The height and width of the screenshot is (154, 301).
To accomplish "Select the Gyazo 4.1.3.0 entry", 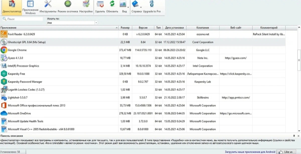I will pyautogui.click(x=16, y=58).
